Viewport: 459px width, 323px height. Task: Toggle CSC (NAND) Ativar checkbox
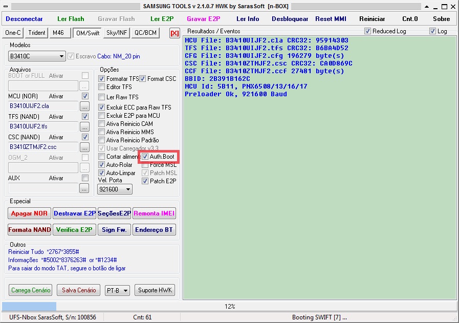coord(85,137)
